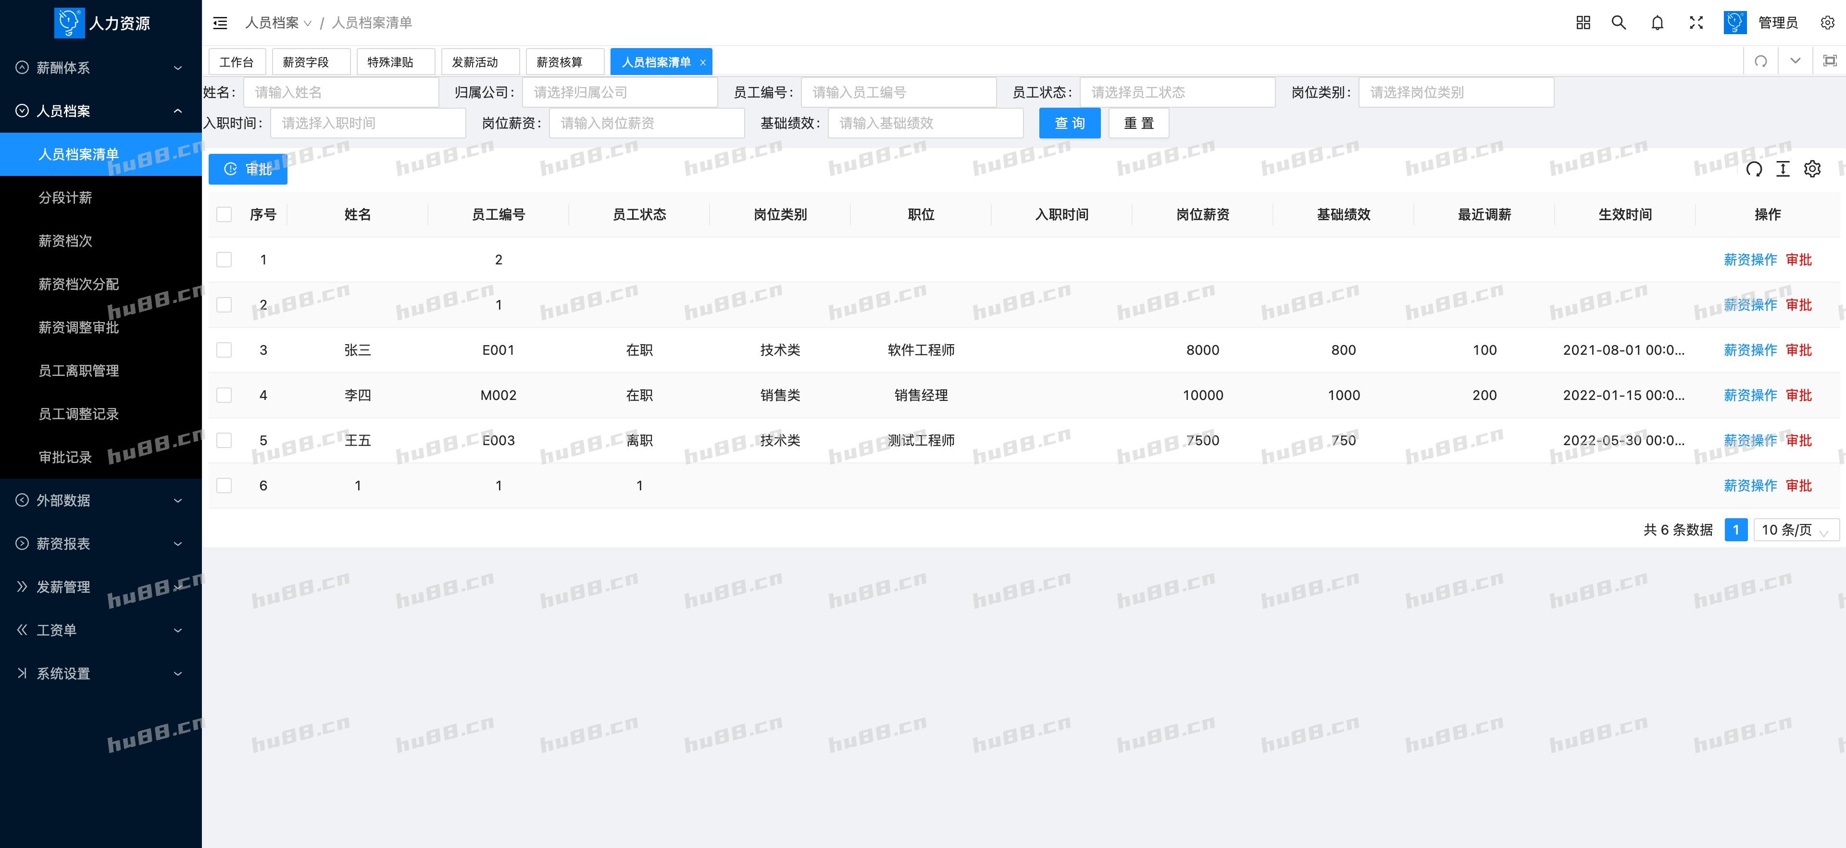Image resolution: width=1846 pixels, height=848 pixels.
Task: Open the 10 条/页 page size dropdown
Action: point(1796,530)
